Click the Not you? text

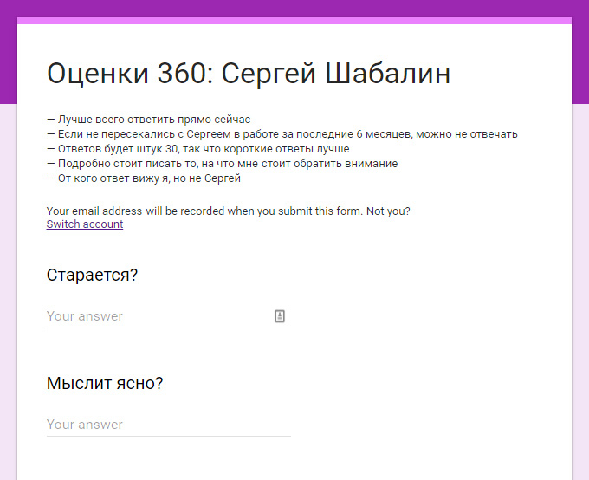click(x=388, y=211)
